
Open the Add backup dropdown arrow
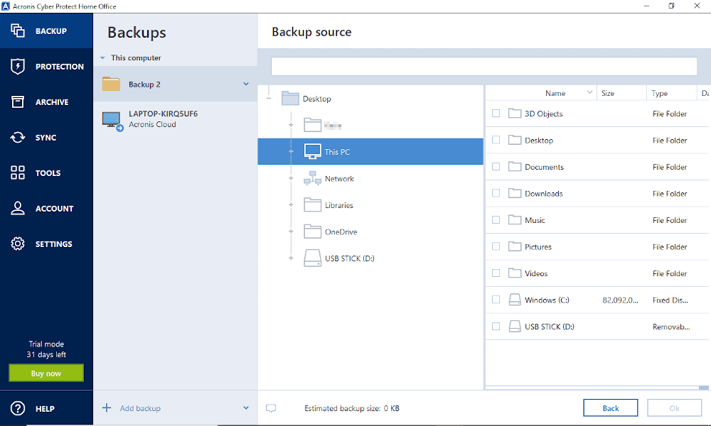pos(246,408)
